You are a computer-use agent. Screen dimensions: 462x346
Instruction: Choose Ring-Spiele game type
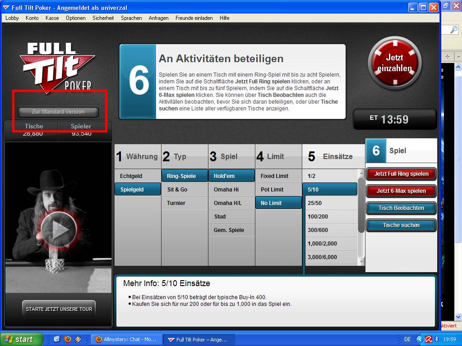click(x=185, y=176)
